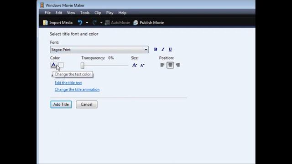Click the Windows Movie Maker title icon
Image resolution: width=292 pixels, height=164 pixels.
coord(42,5)
